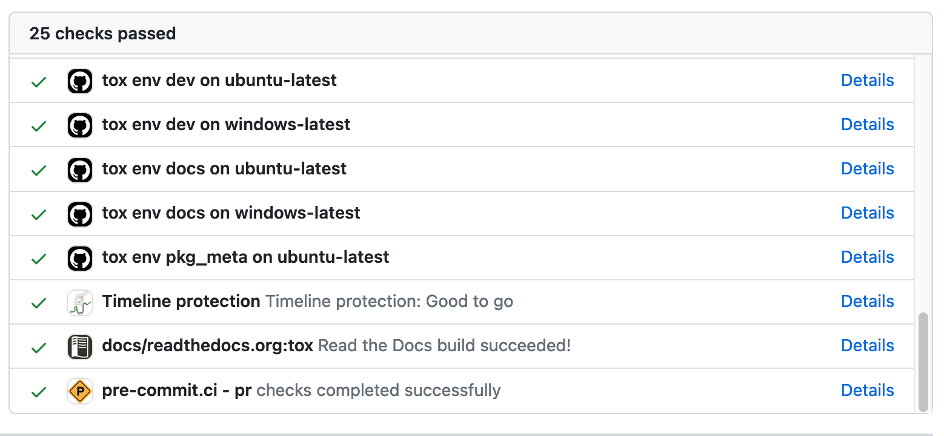Open Details link for Timeline protection

867,302
